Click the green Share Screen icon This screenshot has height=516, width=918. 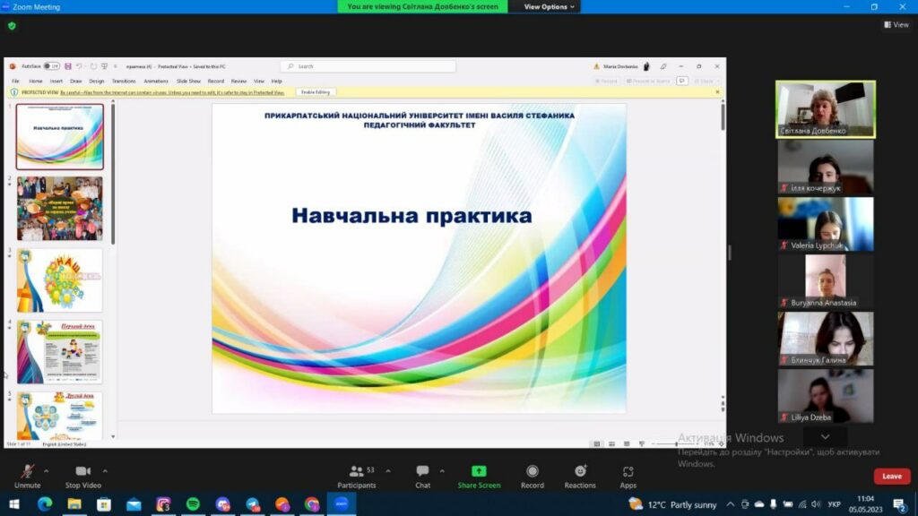pos(479,471)
